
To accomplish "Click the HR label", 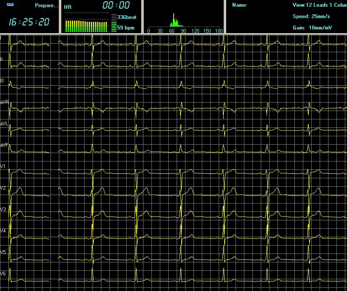I will pyautogui.click(x=68, y=7).
